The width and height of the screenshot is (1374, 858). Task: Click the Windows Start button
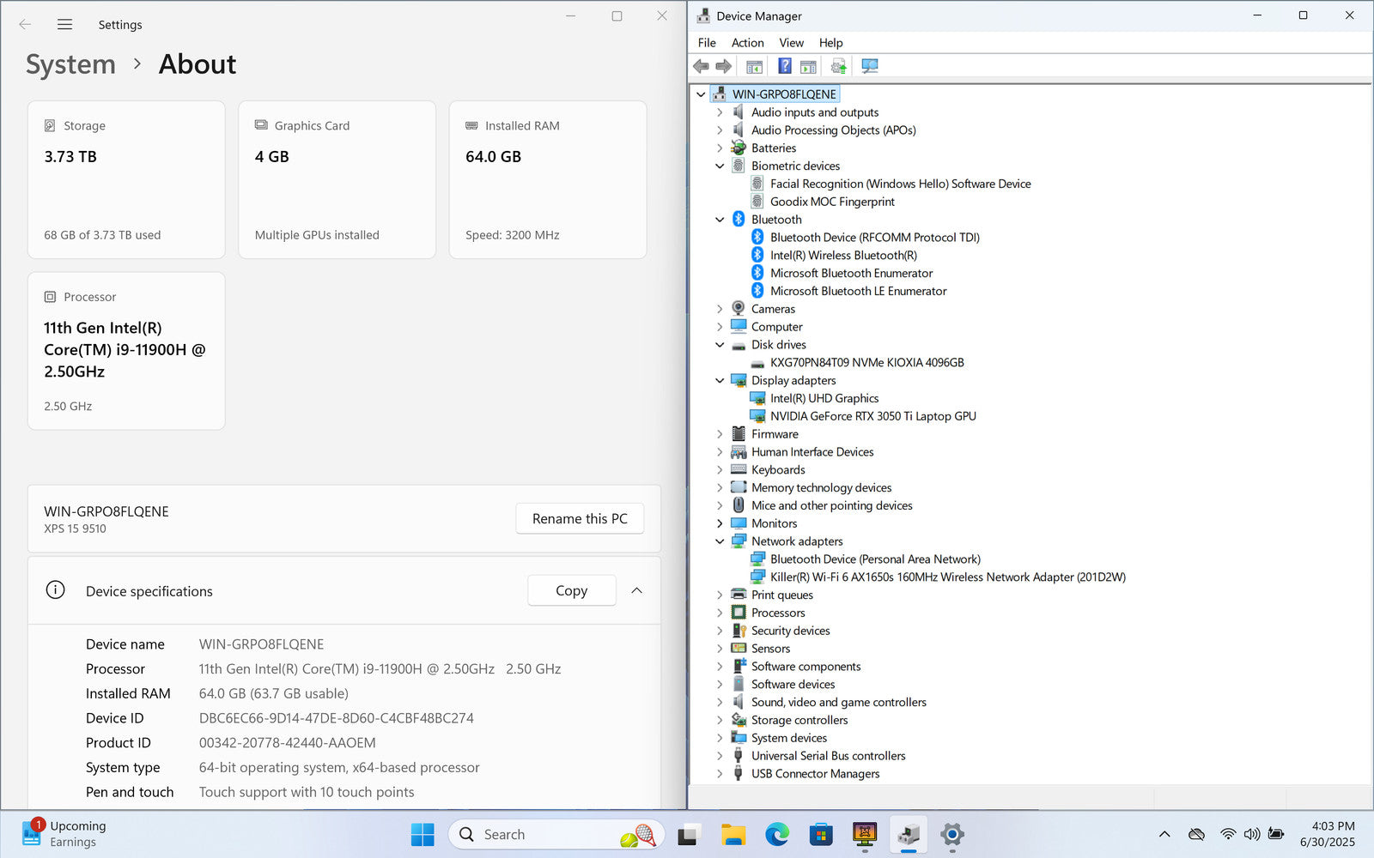coord(423,834)
